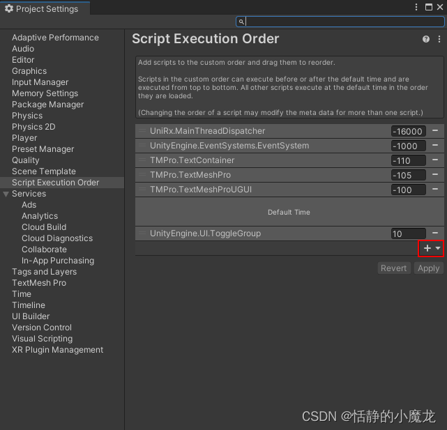Select Cloud Diagnostics under Services

click(56, 238)
